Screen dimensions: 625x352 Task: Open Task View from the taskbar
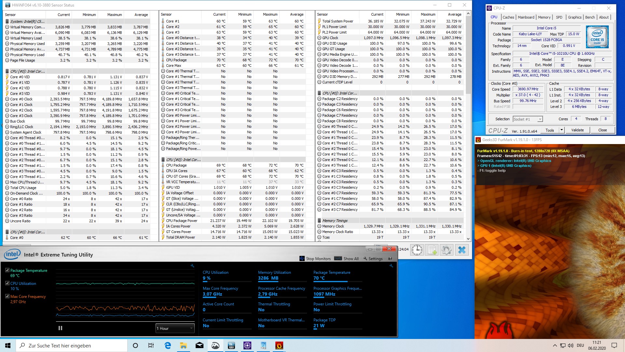tap(151, 345)
